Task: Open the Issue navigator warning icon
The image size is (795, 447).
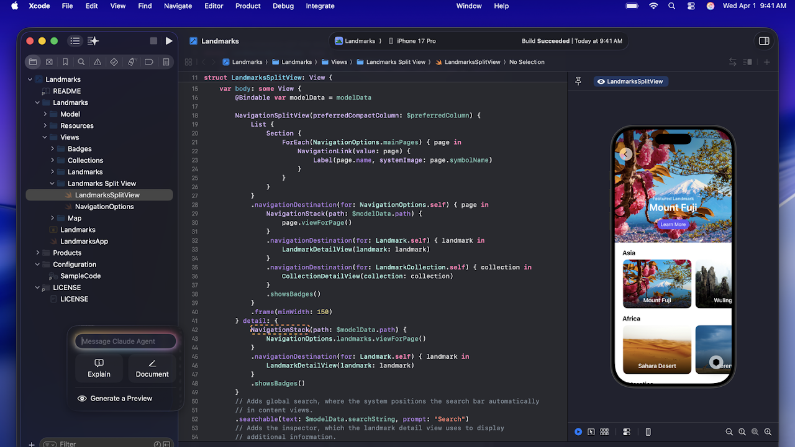Action: pyautogui.click(x=98, y=62)
